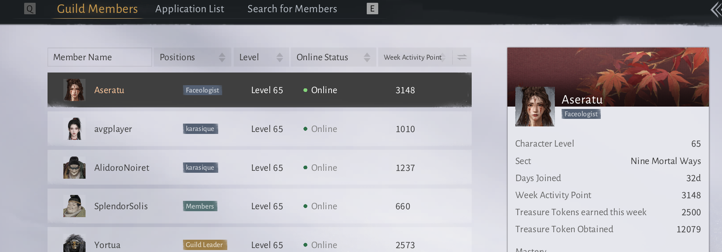Click Aseratu name in profile header
The width and height of the screenshot is (722, 252).
[582, 99]
